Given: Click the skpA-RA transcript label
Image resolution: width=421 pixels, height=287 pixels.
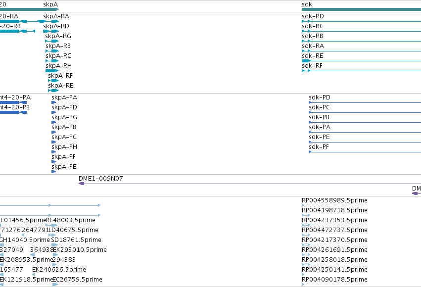Looking at the screenshot, I should pos(56,16).
